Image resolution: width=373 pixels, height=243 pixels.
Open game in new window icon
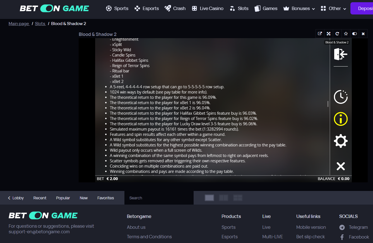[320, 34]
